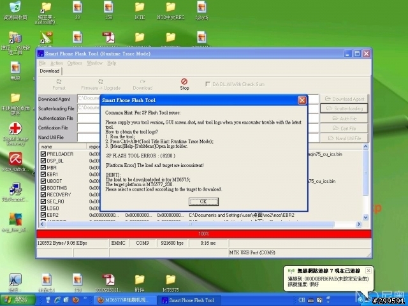
Task: Switch to the MT6577 Firefox taskbar button
Action: (x=126, y=300)
